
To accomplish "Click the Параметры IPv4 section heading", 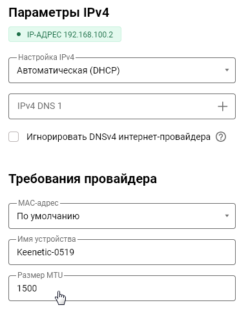I will 59,13.
